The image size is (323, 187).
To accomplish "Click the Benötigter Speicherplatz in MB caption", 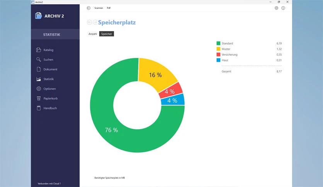I will tap(110, 178).
